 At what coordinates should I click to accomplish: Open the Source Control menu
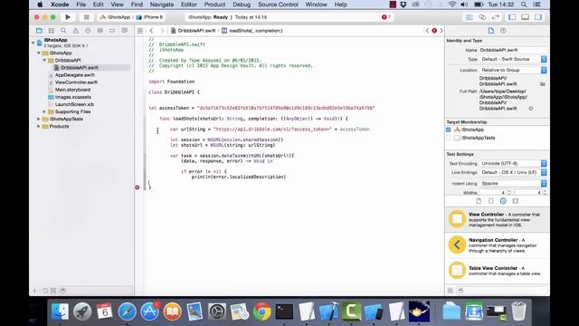(278, 5)
